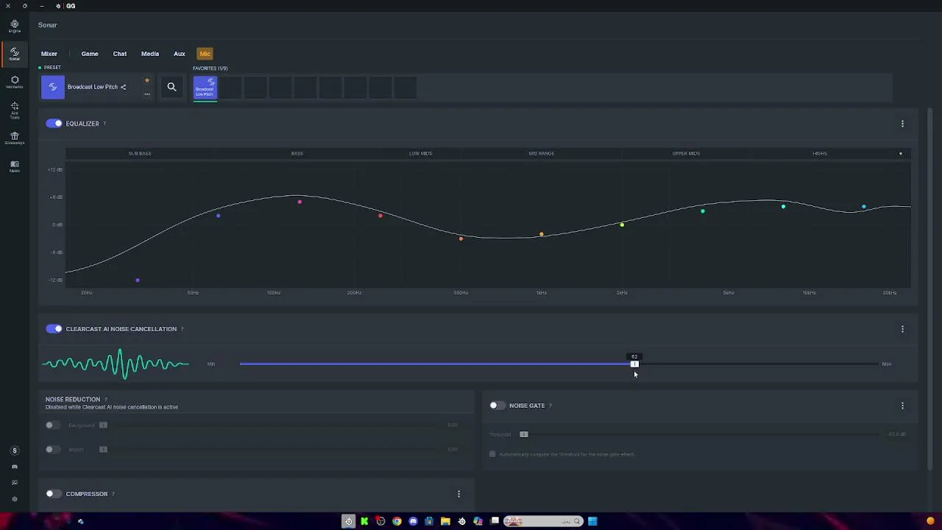Select the Mic tab
942x530 pixels.
point(205,54)
